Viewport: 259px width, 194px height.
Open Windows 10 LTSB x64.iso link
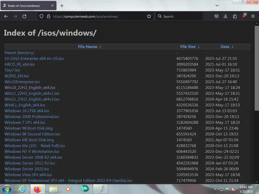tap(27, 111)
